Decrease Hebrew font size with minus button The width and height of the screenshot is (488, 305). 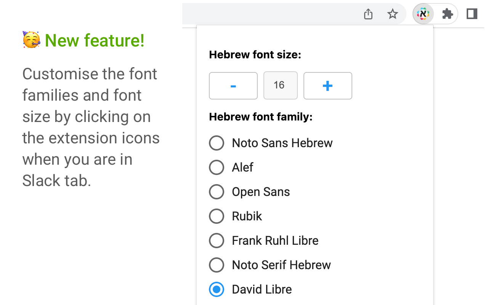click(233, 85)
